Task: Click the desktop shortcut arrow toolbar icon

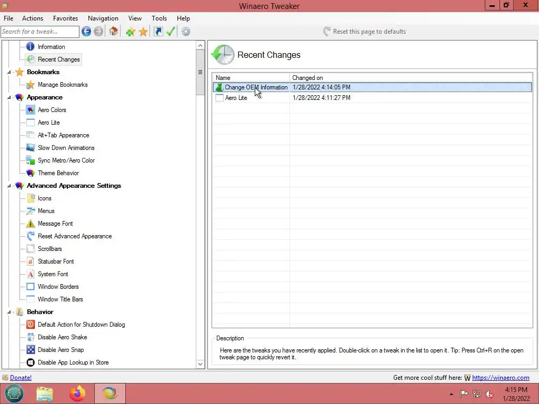Action: tap(158, 32)
